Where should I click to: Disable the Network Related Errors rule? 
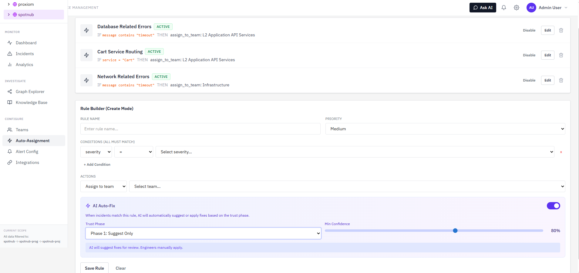(x=529, y=80)
